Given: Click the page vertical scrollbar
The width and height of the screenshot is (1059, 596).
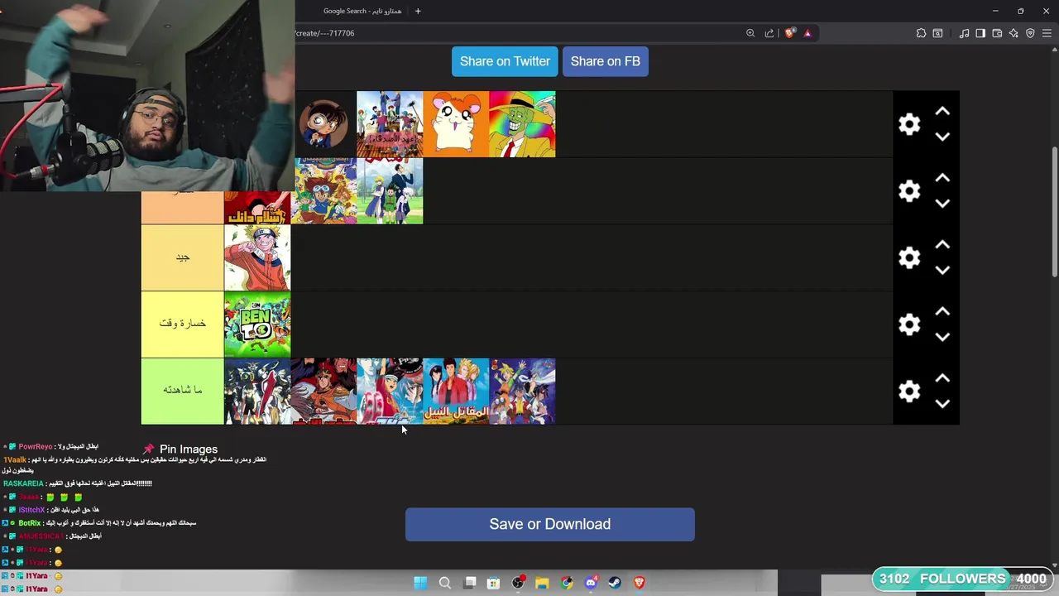Looking at the screenshot, I should [1054, 212].
